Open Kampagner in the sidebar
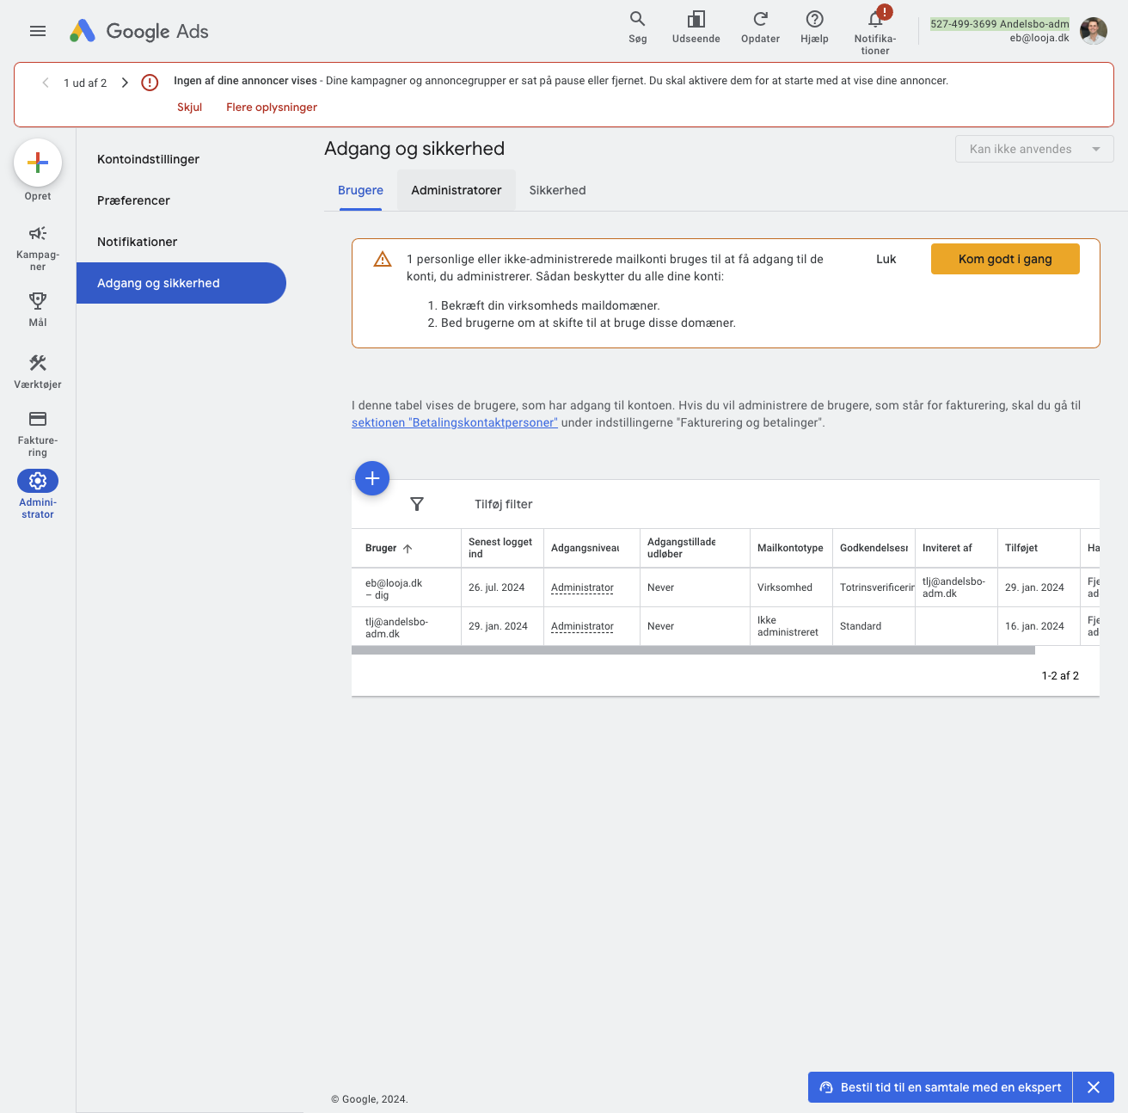This screenshot has width=1128, height=1113. tap(38, 248)
